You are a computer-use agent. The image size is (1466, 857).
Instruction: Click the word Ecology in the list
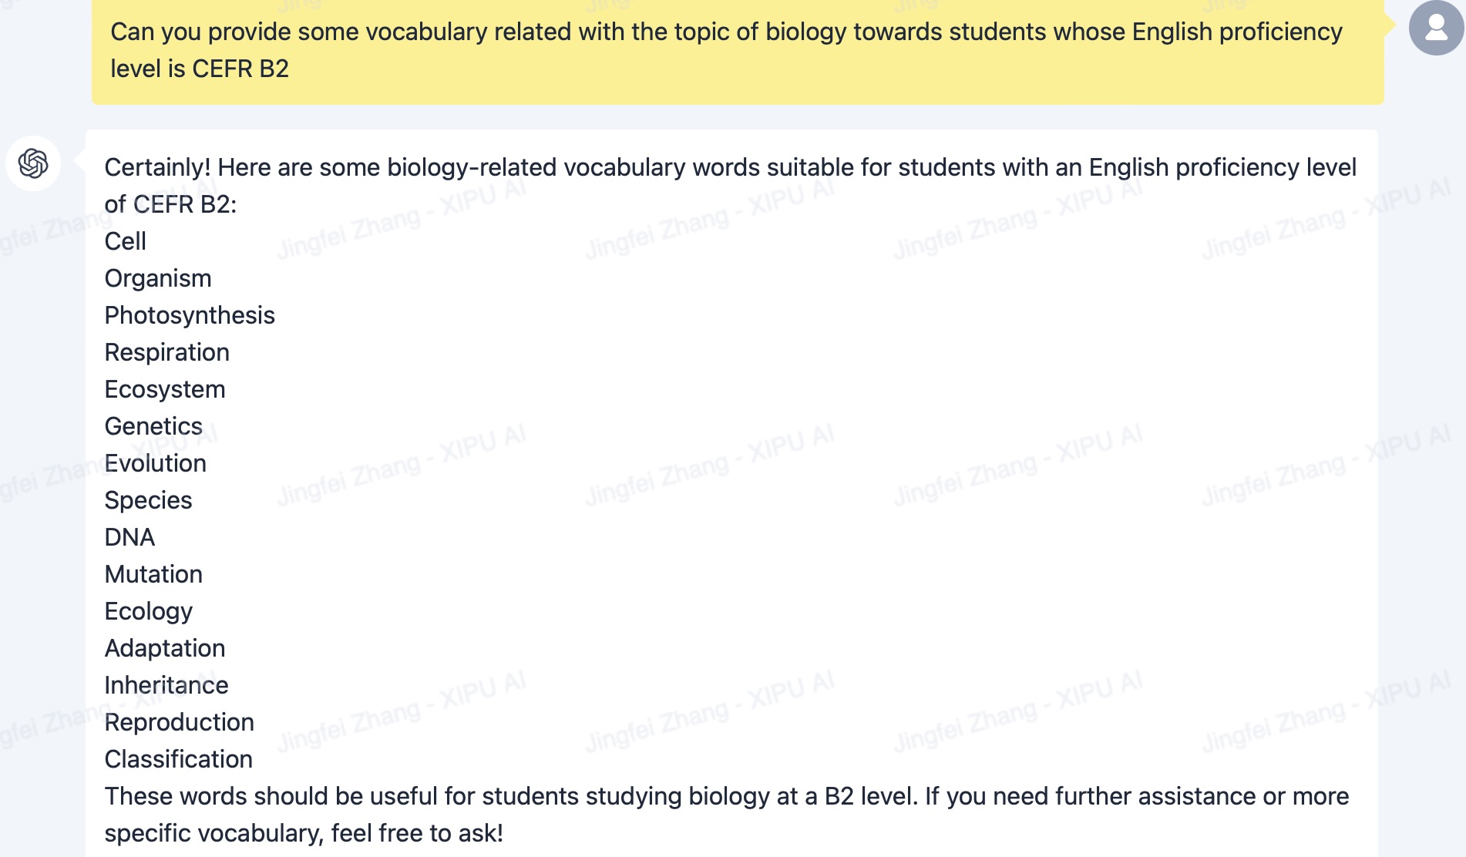[x=149, y=611]
